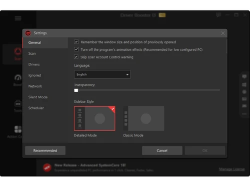Viewport: 250px width, 187px height.
Task: Click the Scan icon in the main sidebar
Action: click(x=18, y=51)
